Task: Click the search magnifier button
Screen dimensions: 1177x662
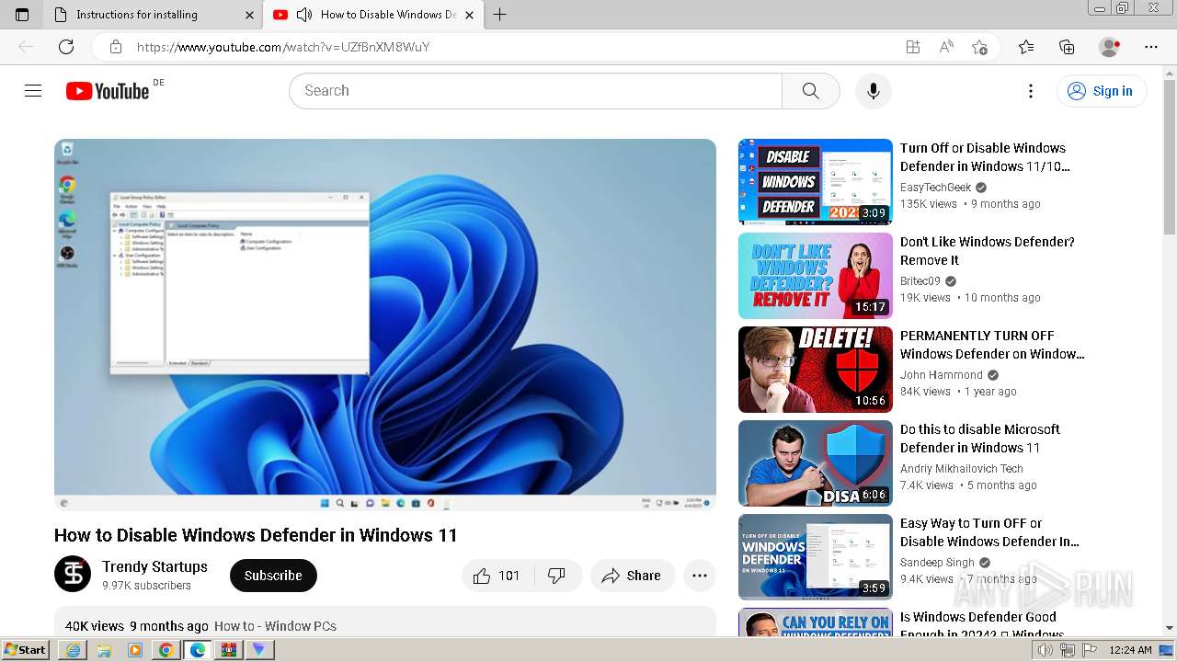Action: point(810,91)
